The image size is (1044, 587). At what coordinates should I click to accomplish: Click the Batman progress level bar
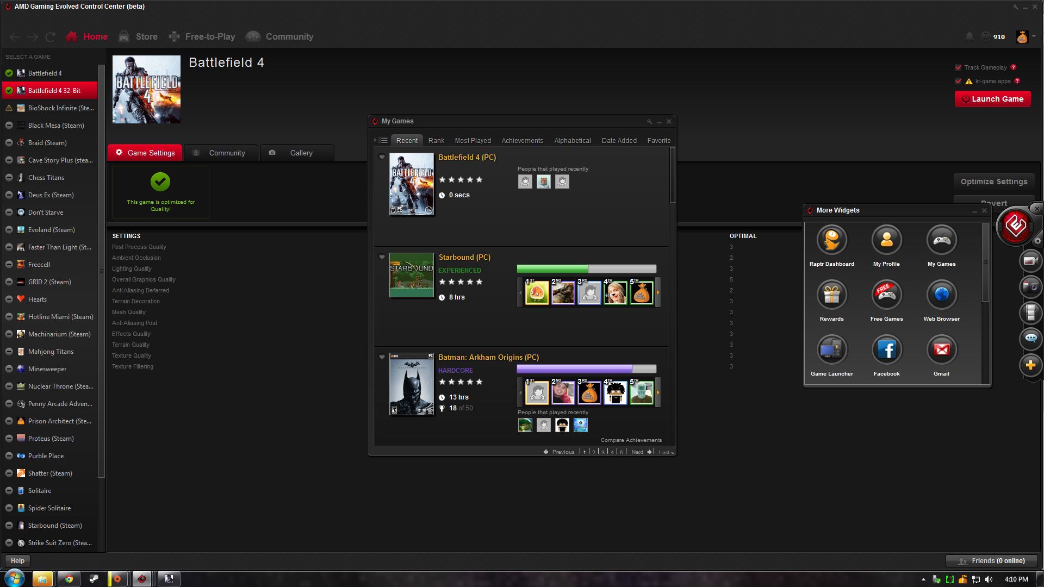(x=586, y=369)
